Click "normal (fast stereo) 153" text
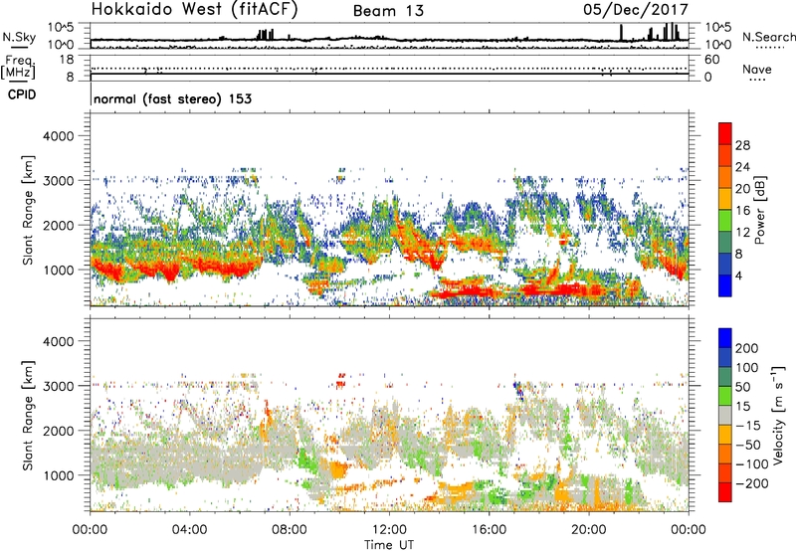Image resolution: width=796 pixels, height=551 pixels. [172, 98]
